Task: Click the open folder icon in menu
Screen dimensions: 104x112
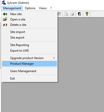Action: tap(5, 19)
